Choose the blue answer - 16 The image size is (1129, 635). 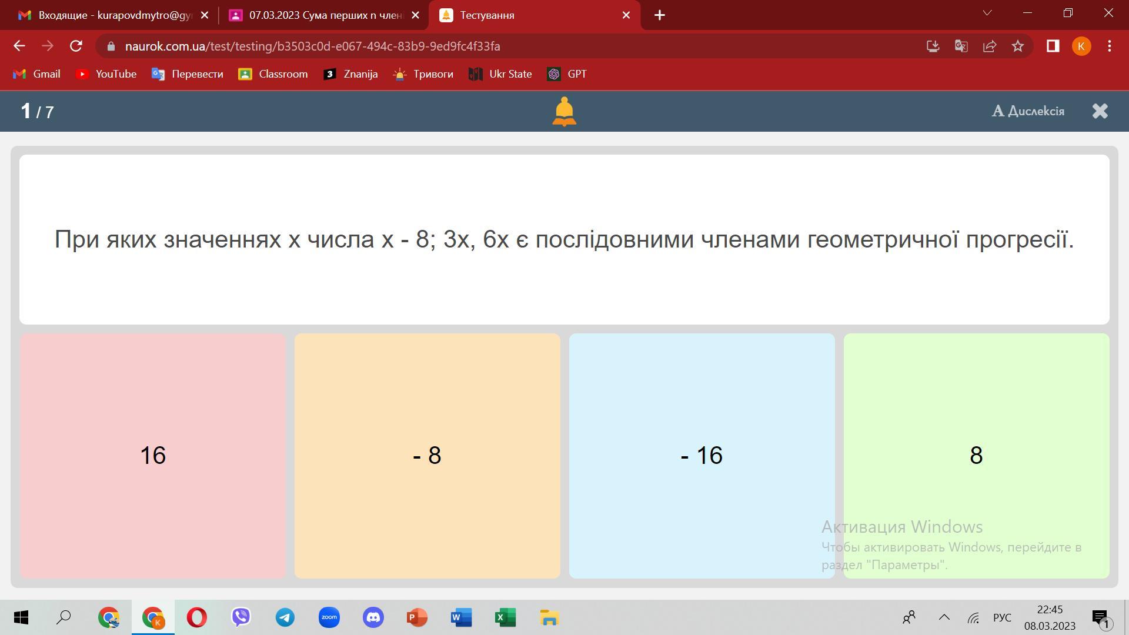click(702, 456)
